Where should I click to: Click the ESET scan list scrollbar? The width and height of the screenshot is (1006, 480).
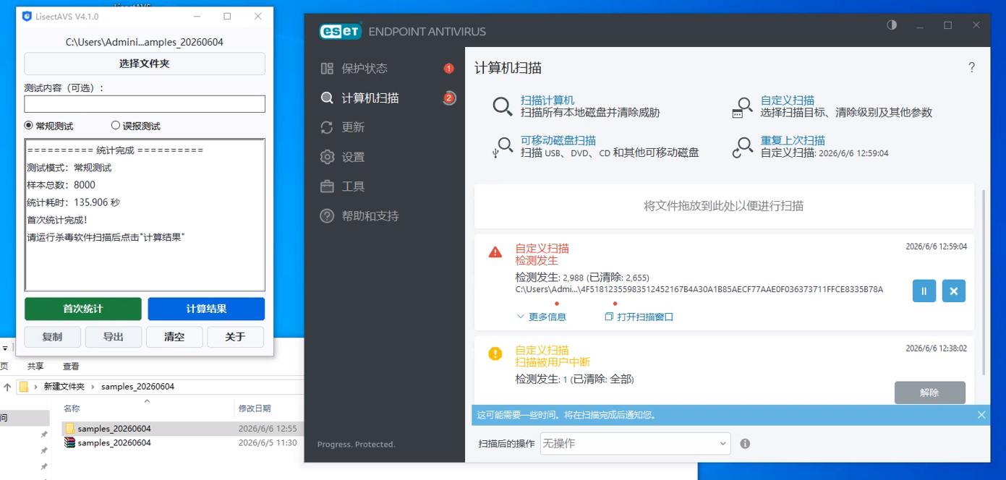pyautogui.click(x=982, y=282)
